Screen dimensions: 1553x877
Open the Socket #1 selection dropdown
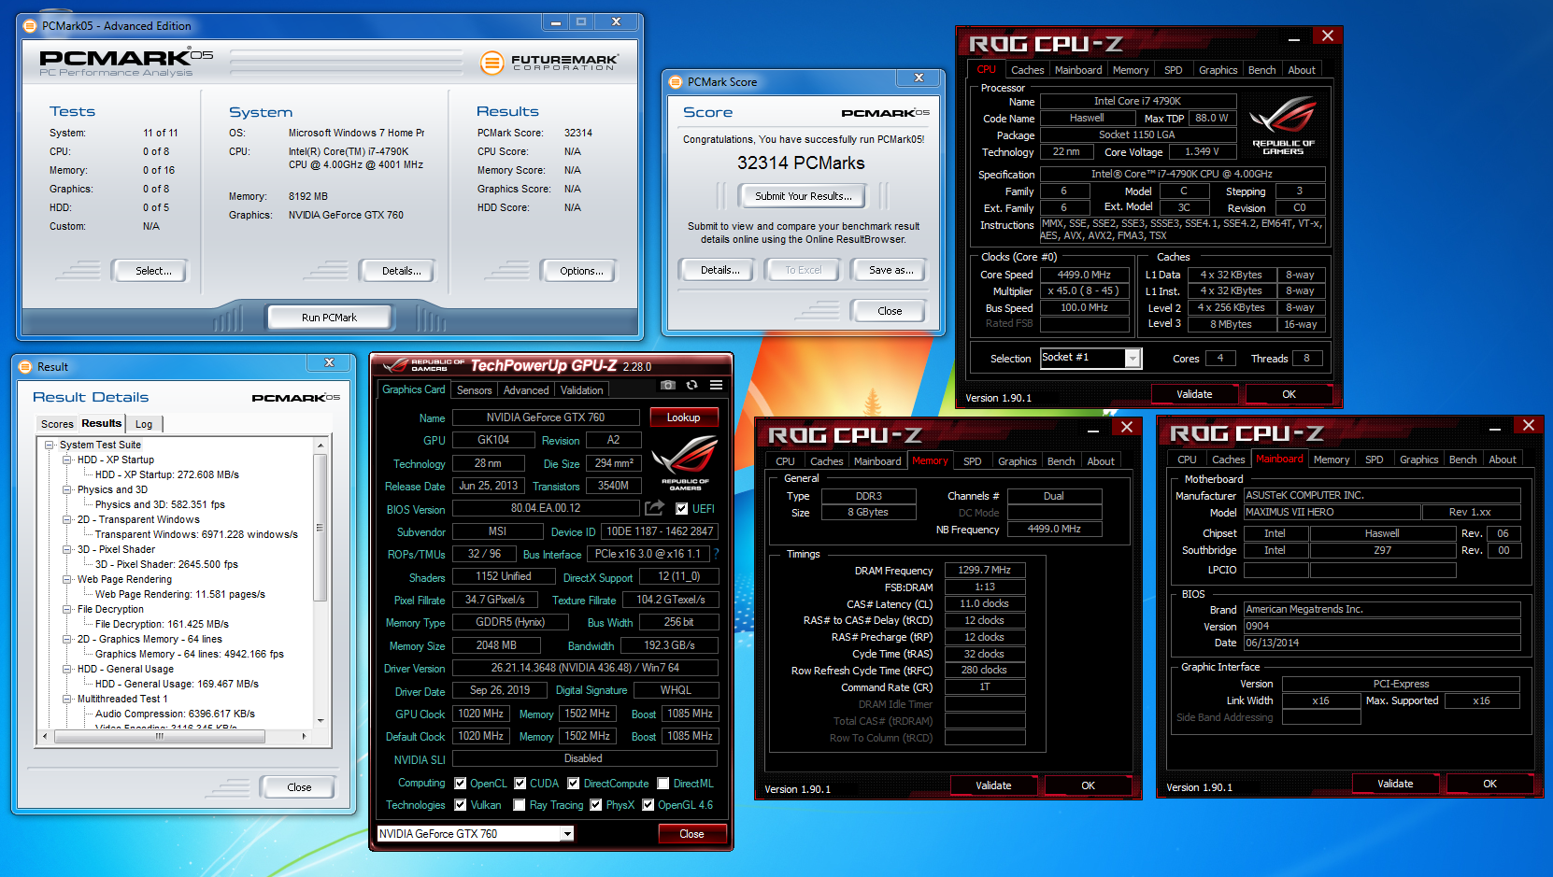point(1133,359)
